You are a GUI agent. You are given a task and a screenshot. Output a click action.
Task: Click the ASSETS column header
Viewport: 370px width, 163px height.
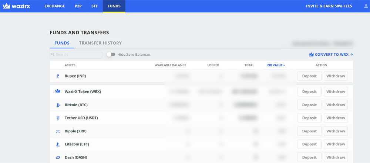[70, 65]
